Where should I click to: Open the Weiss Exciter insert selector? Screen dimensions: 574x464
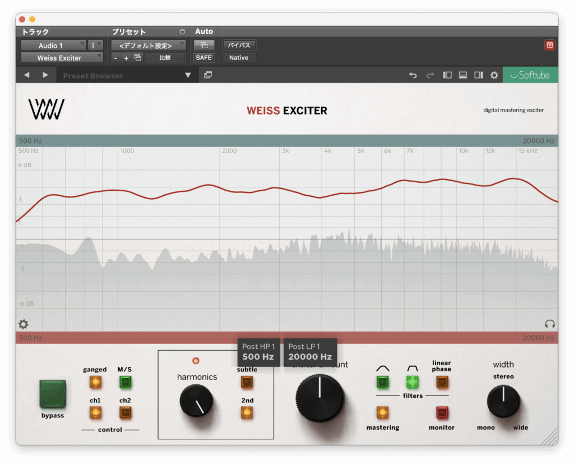[x=62, y=58]
